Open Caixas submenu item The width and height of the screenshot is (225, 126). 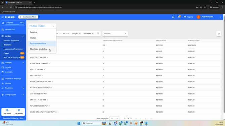pyautogui.click(x=6, y=53)
